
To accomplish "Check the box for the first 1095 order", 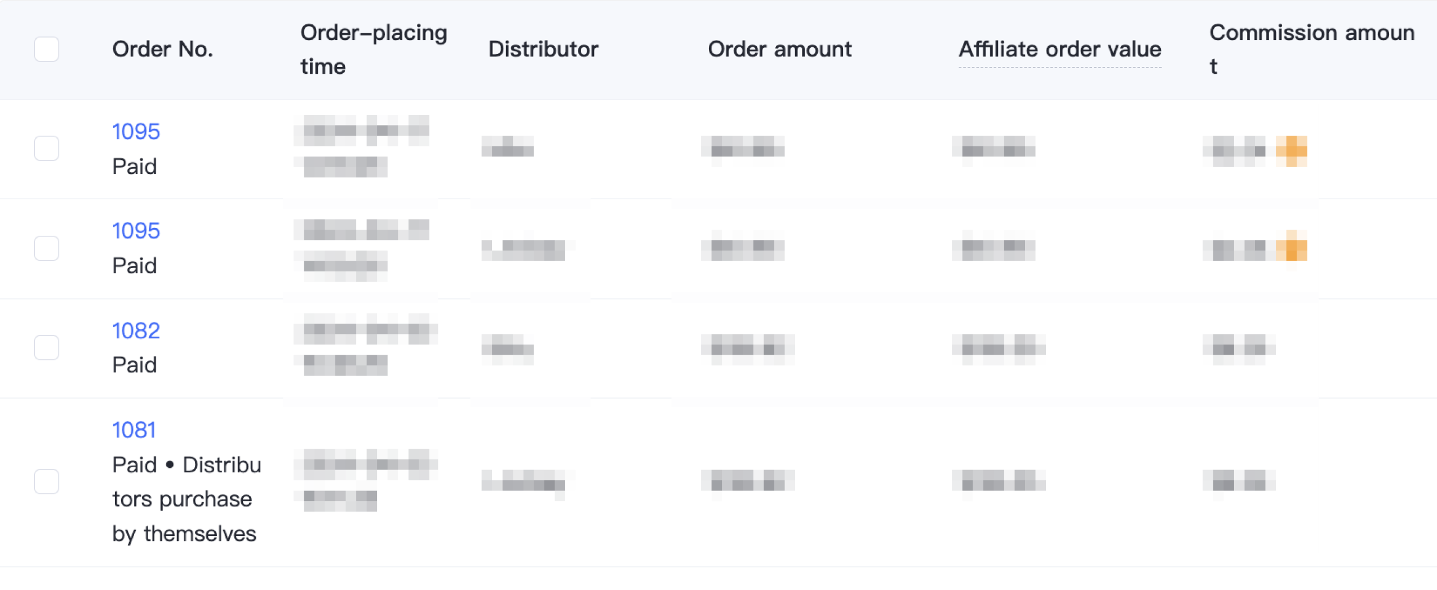I will (46, 148).
